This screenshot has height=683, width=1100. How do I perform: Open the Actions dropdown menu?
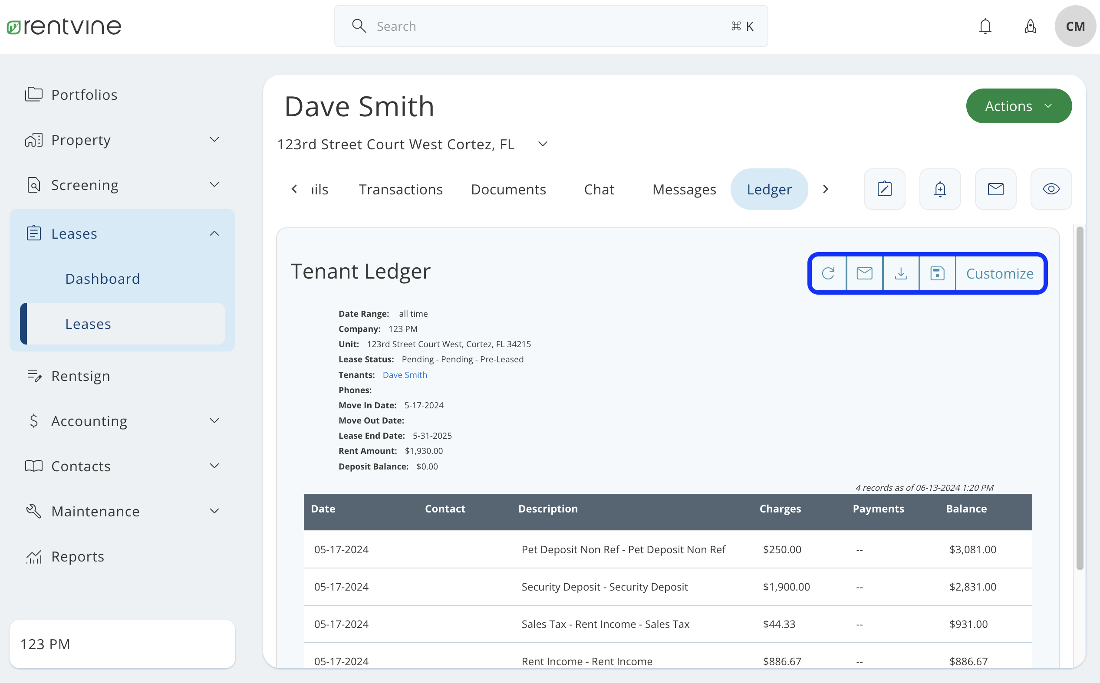click(1019, 106)
